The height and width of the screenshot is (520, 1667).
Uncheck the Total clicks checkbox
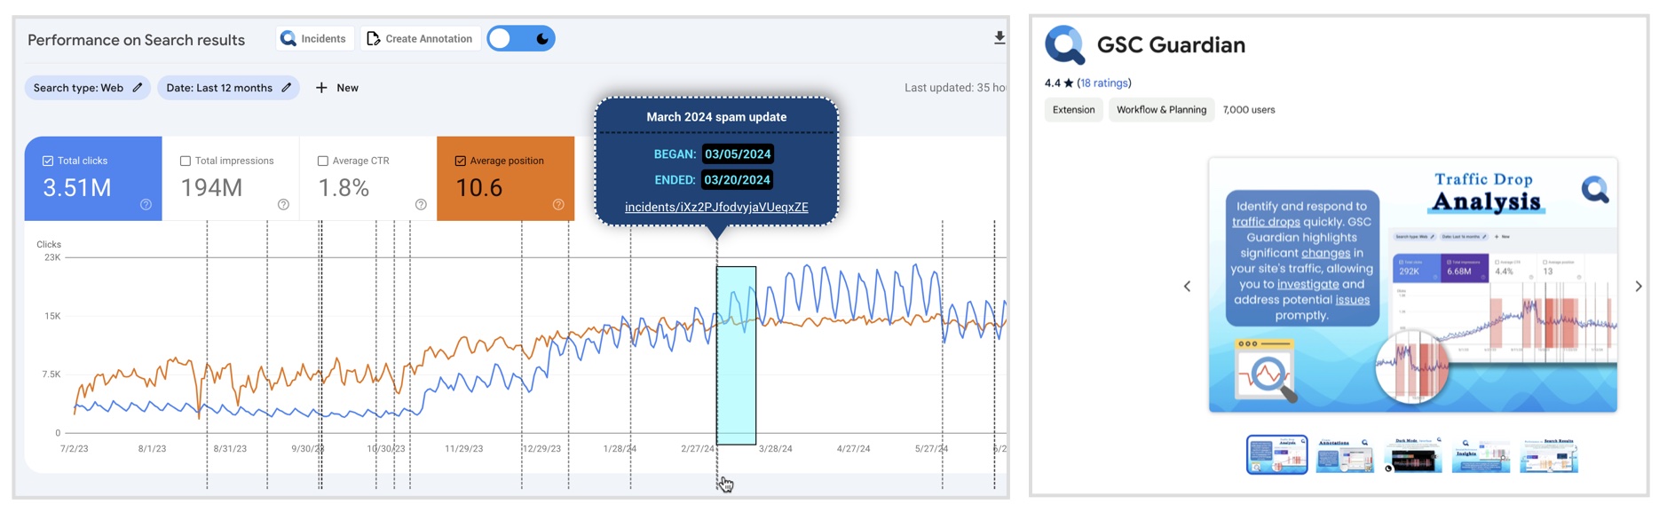(48, 161)
